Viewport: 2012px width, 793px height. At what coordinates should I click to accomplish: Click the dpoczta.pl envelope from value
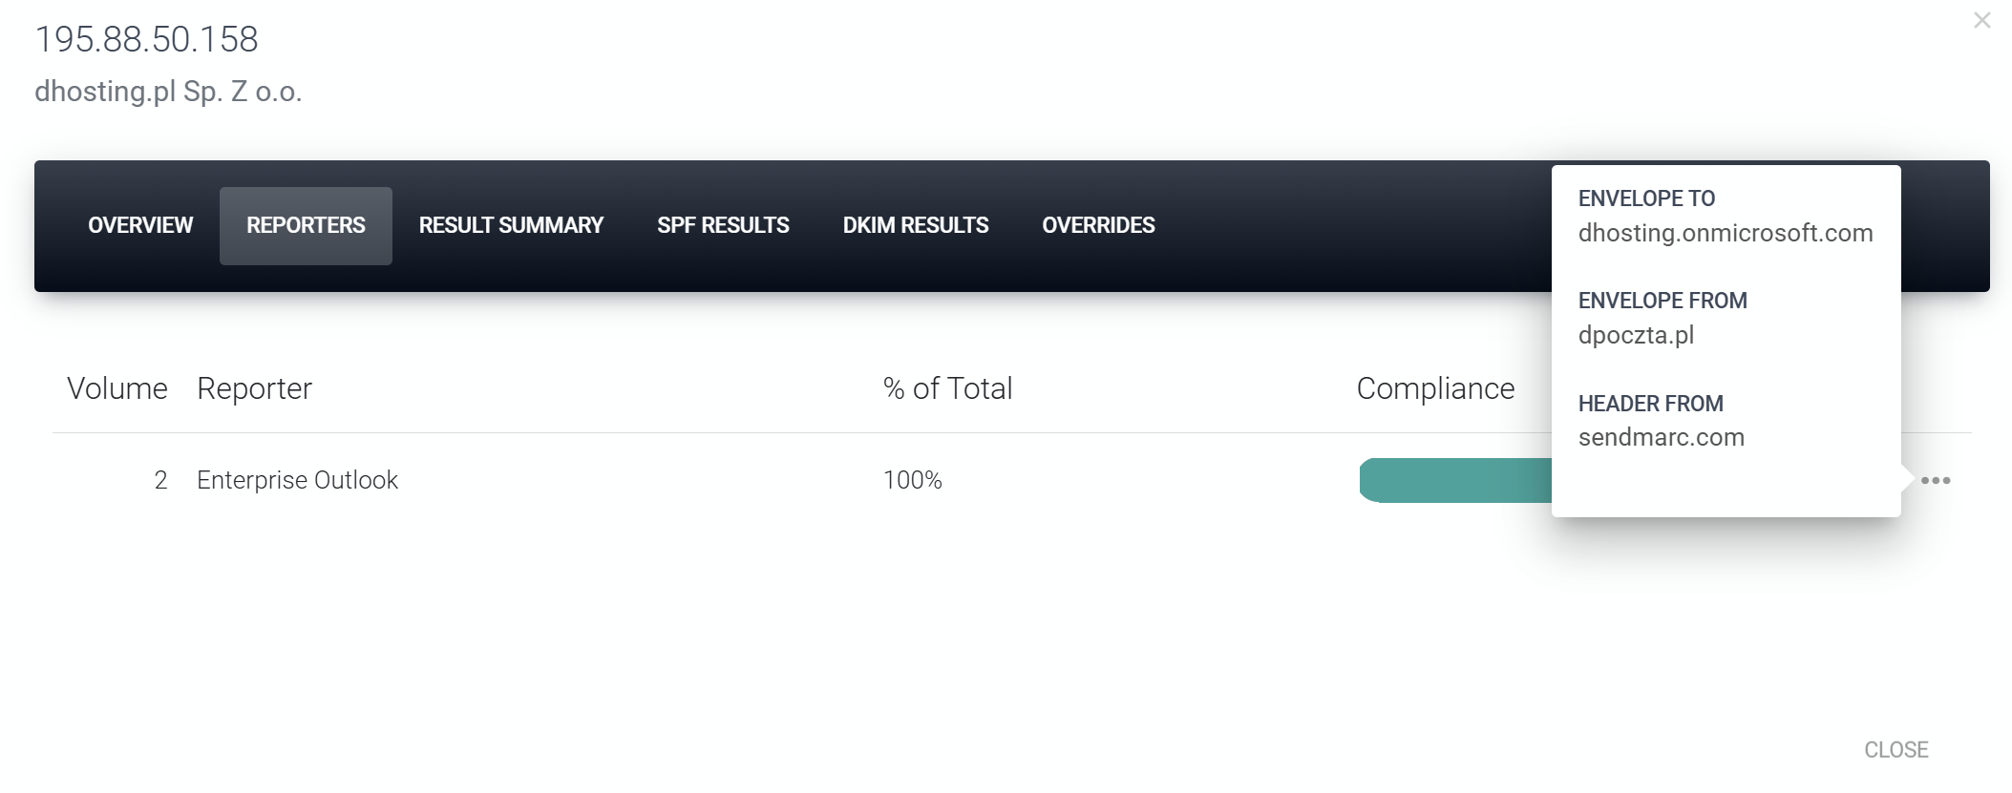(1636, 335)
